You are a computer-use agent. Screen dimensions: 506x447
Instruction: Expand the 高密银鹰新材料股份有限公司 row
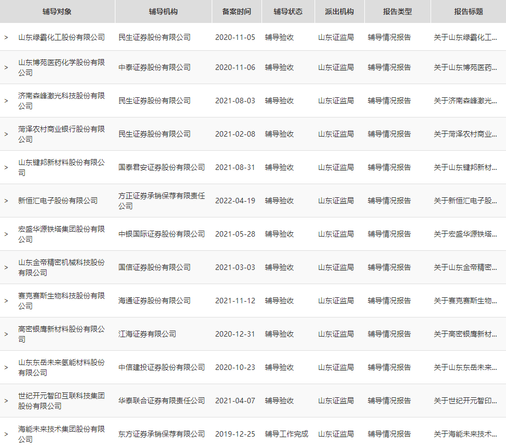pos(6,334)
